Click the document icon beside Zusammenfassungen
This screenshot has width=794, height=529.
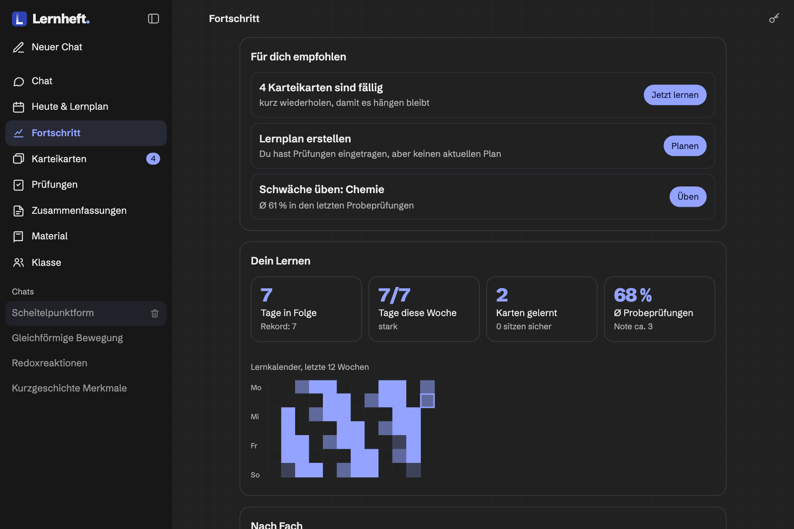pos(19,211)
